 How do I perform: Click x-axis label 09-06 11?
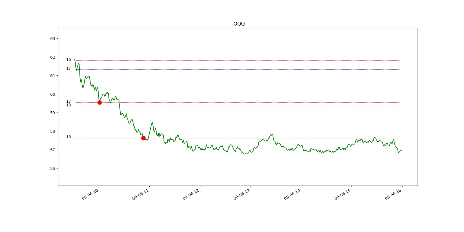(x=141, y=194)
